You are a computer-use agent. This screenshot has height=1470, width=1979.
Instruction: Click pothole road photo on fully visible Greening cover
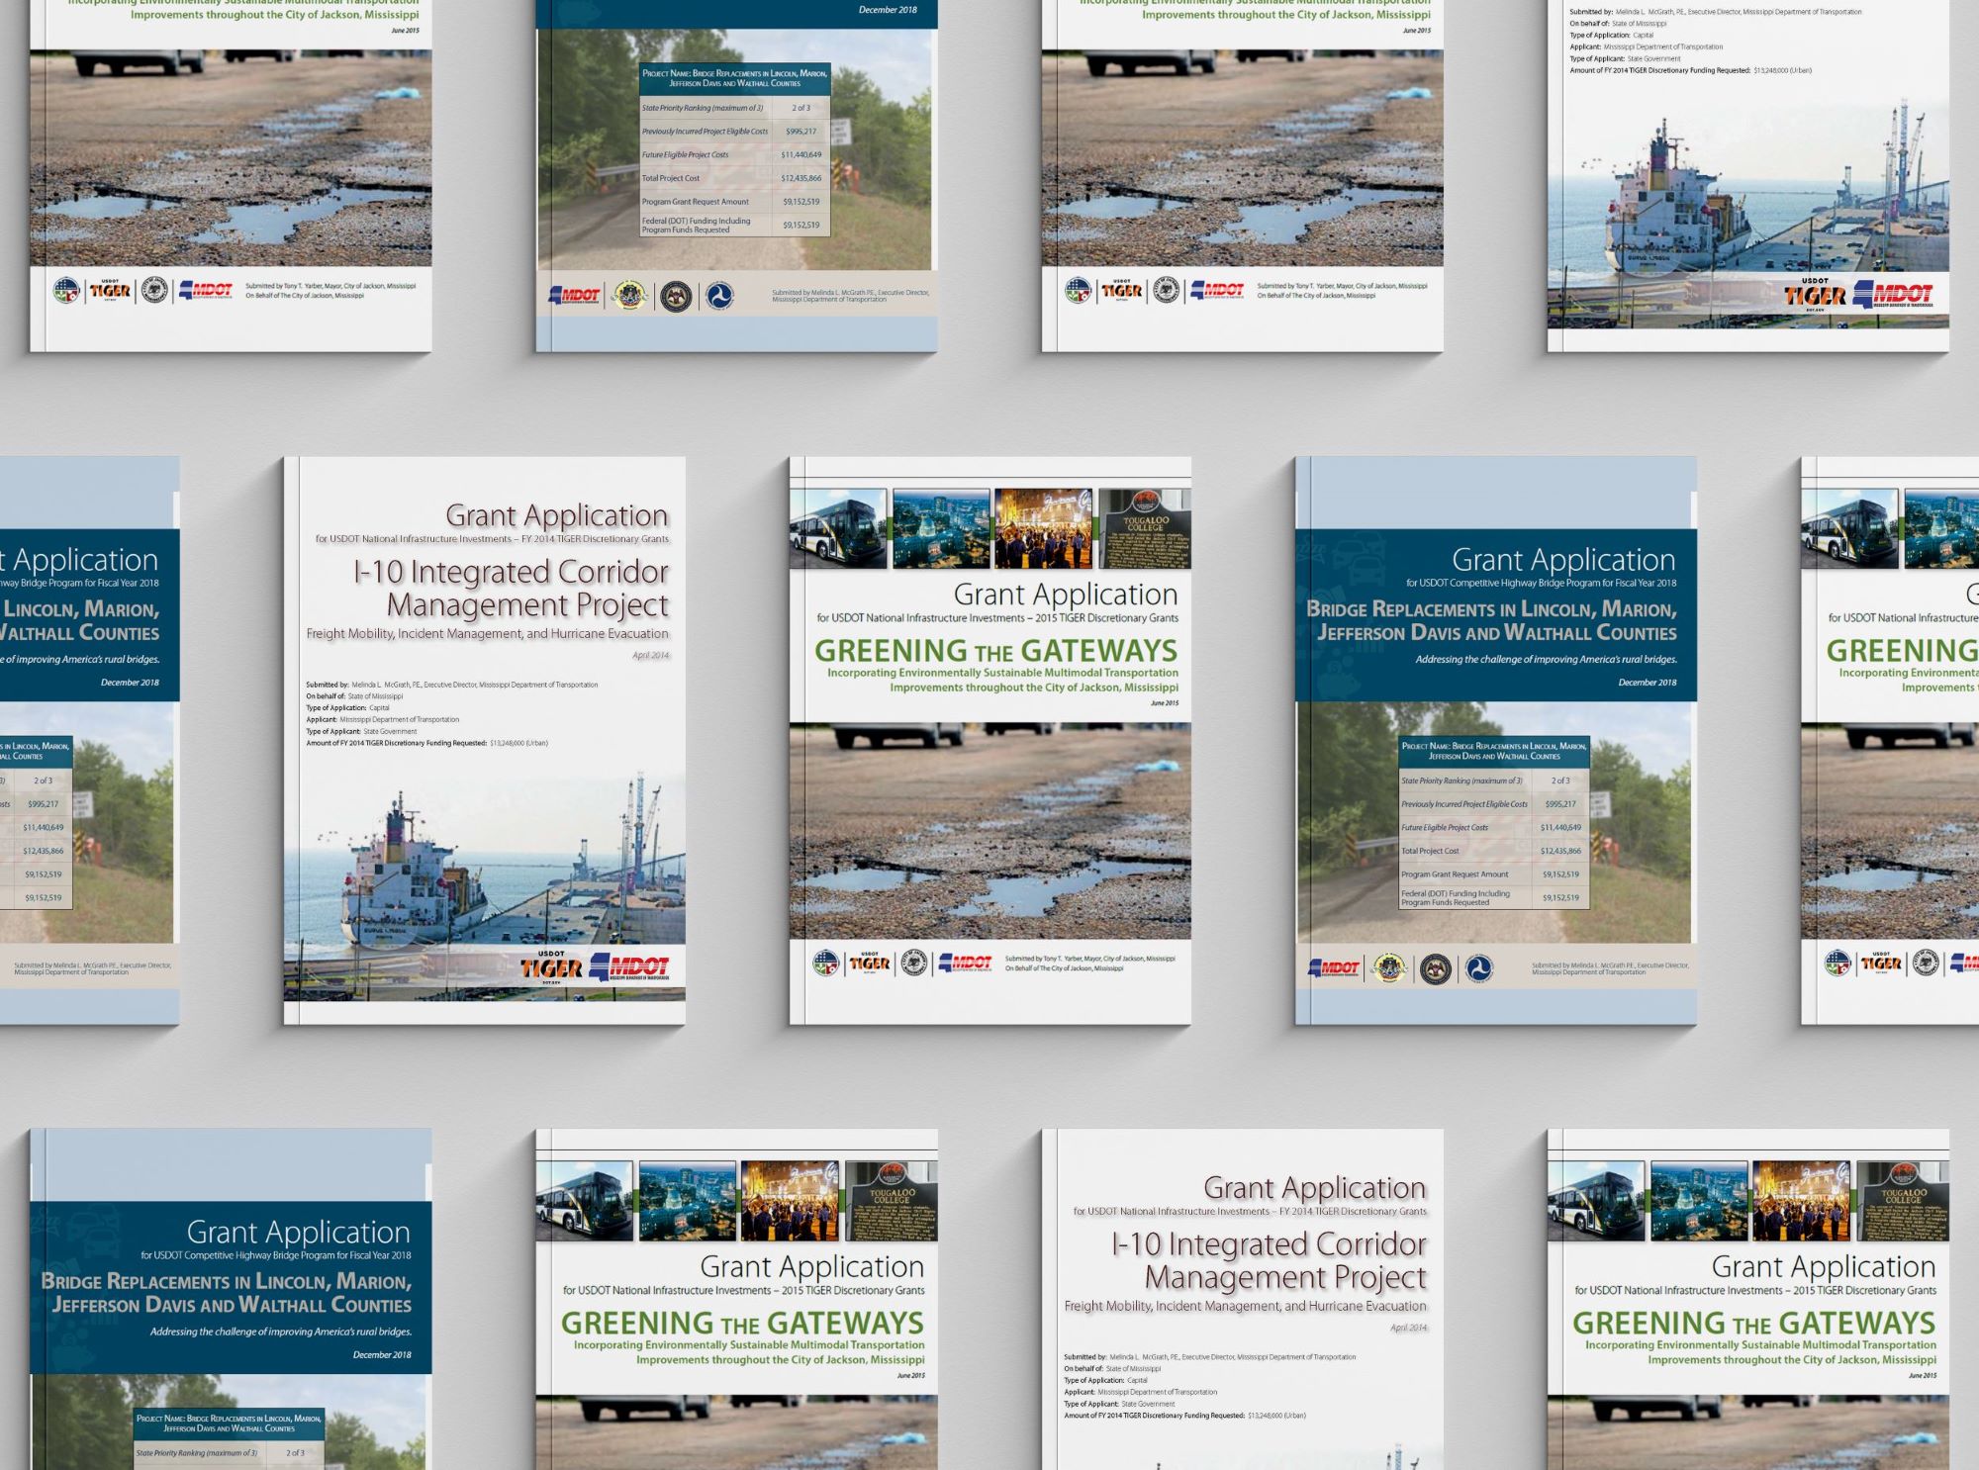click(990, 831)
